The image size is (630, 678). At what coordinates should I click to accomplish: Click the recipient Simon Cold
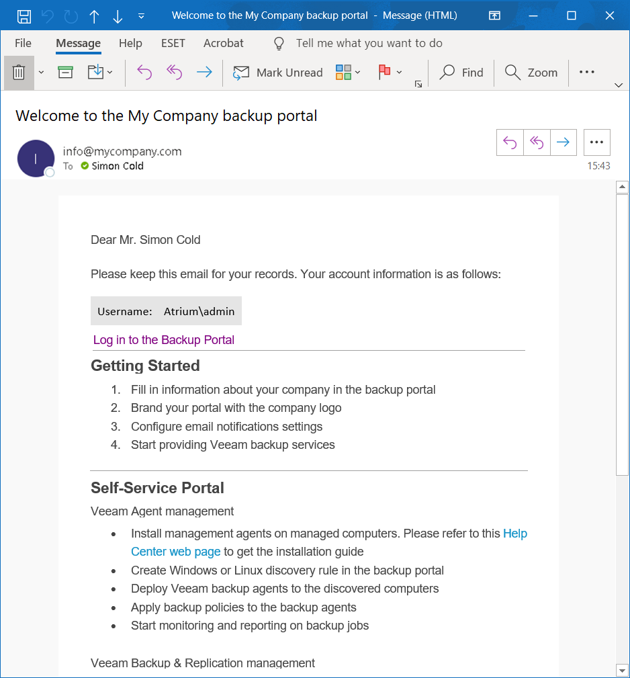click(118, 166)
